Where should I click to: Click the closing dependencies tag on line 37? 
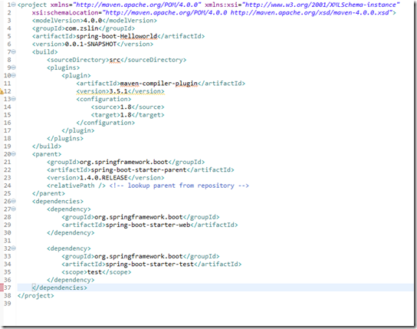click(60, 288)
